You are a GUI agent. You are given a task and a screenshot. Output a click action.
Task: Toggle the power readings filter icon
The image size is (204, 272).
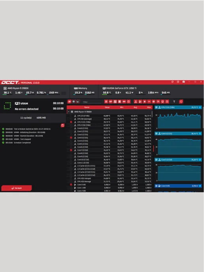pyautogui.click(x=145, y=102)
